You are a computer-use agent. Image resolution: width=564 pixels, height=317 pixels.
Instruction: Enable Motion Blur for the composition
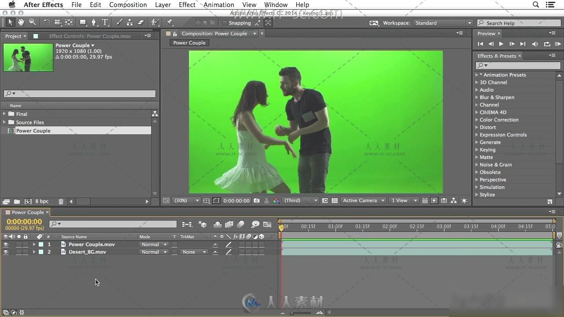coord(241,225)
